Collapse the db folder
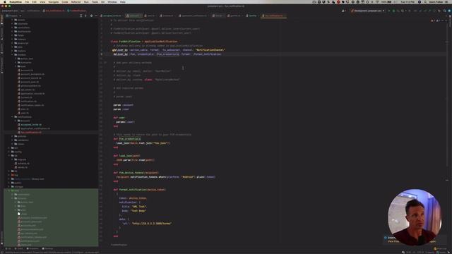 9,155
